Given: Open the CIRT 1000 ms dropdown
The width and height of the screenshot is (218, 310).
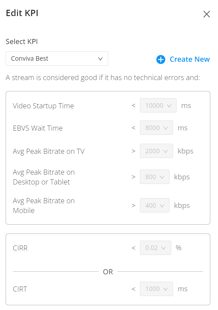Looking at the screenshot, I should click(156, 289).
